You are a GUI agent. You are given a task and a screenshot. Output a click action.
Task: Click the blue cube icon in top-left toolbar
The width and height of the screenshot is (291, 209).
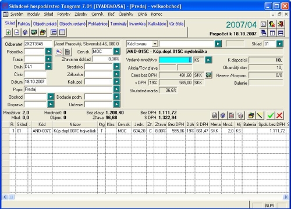click(x=25, y=33)
